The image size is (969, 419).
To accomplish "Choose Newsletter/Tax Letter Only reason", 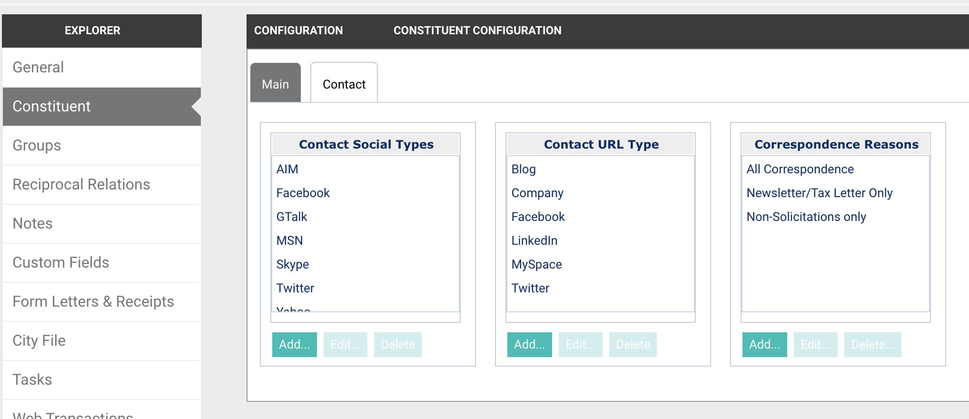I will point(819,193).
